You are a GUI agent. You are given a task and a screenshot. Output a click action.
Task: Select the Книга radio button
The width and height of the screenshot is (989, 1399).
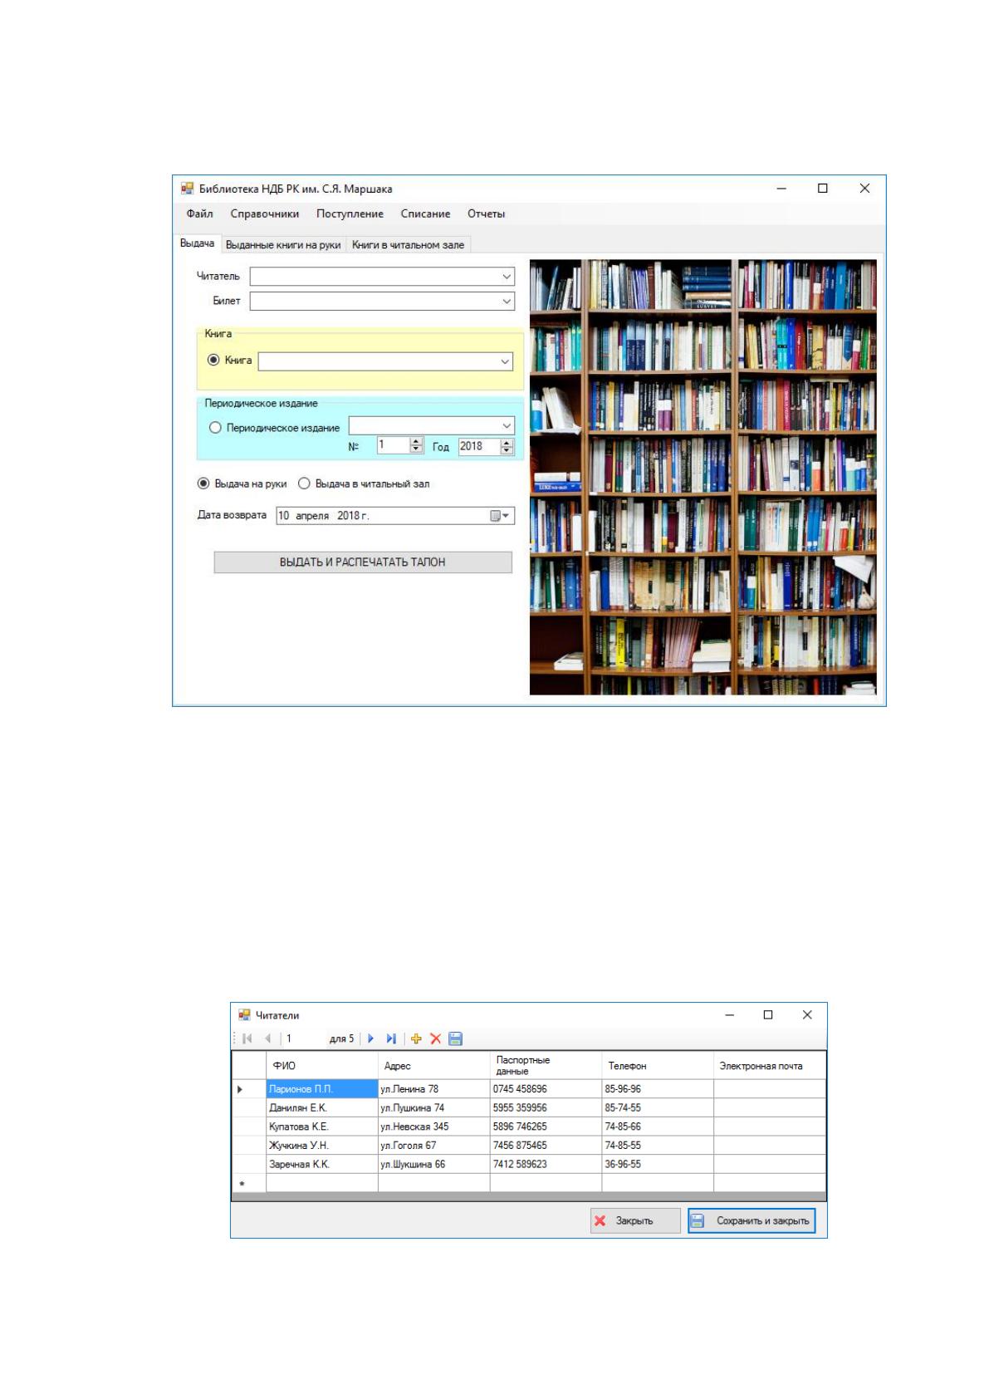[213, 360]
